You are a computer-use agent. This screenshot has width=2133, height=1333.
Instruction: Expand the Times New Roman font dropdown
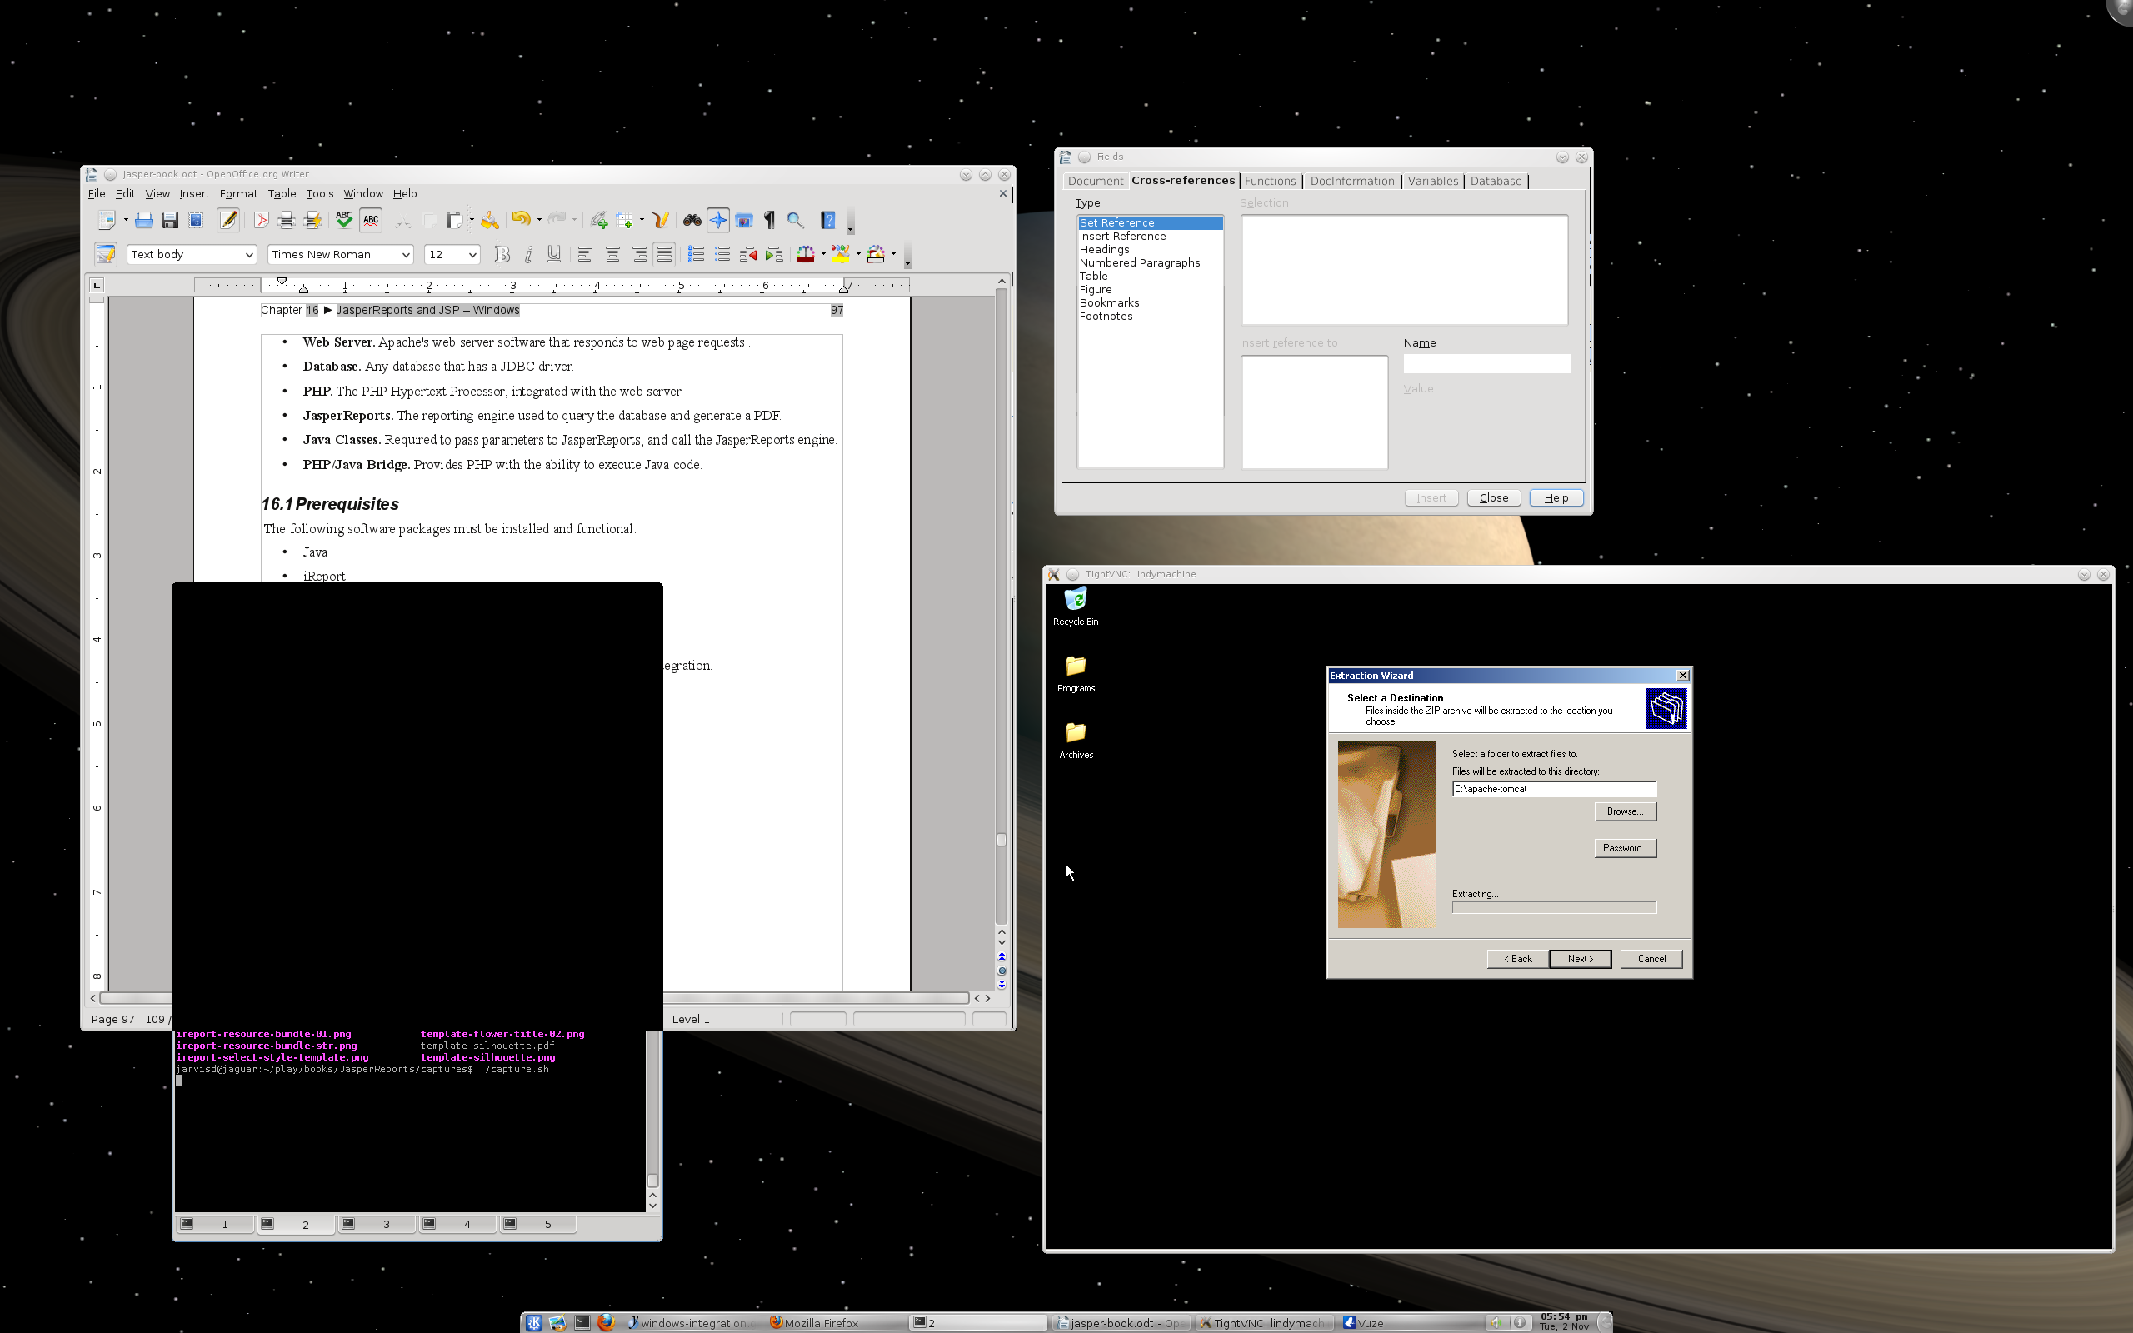[406, 255]
